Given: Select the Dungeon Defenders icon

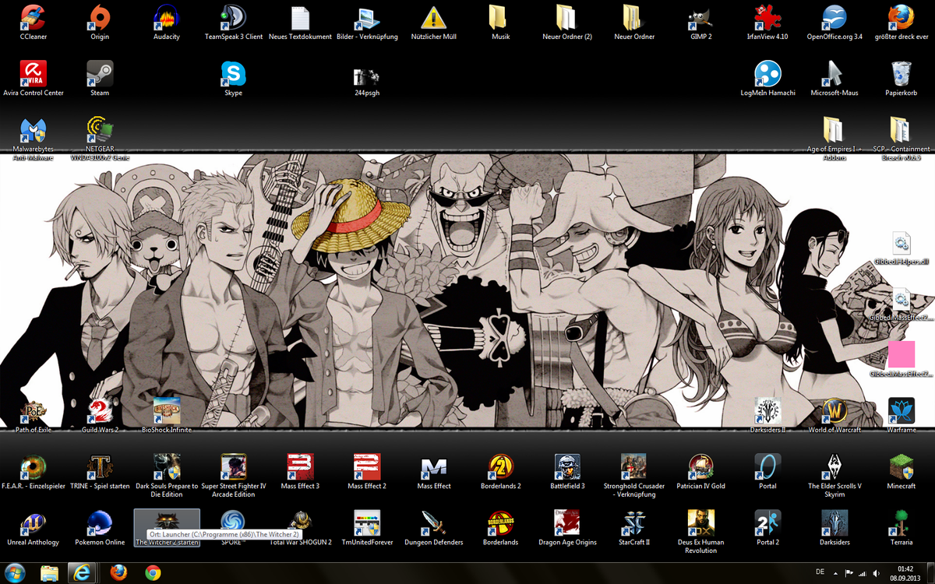Looking at the screenshot, I should pyautogui.click(x=434, y=522).
